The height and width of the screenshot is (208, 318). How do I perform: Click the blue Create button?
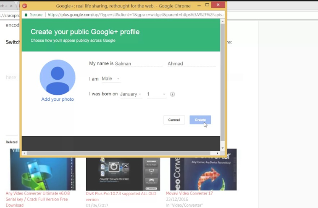pos(200,120)
